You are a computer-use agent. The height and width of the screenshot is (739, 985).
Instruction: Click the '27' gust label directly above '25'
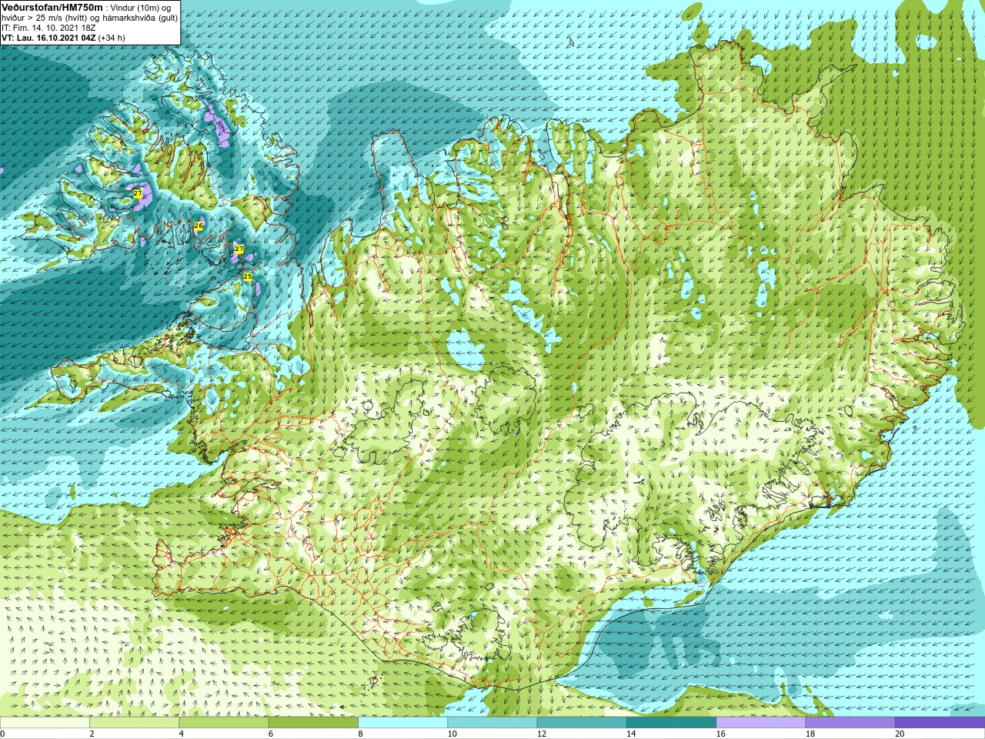tap(239, 249)
